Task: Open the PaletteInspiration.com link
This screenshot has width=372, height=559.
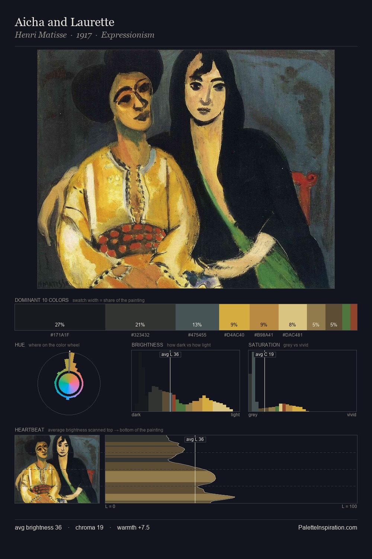Action: pos(328,527)
